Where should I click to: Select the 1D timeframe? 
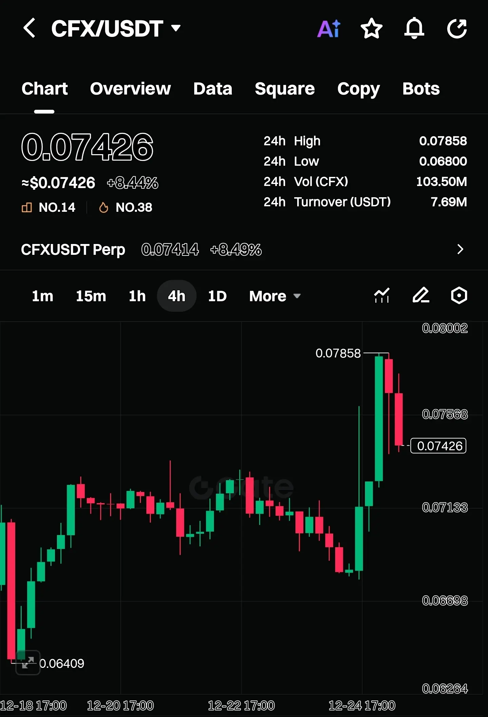pyautogui.click(x=217, y=296)
